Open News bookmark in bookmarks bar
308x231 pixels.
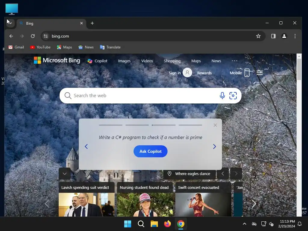[x=86, y=47]
